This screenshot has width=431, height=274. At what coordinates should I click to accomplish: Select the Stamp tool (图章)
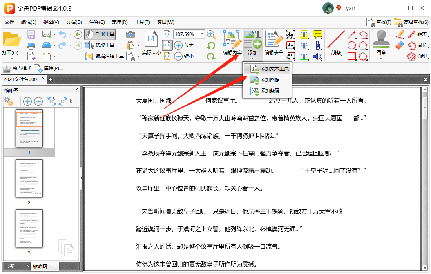point(380,43)
